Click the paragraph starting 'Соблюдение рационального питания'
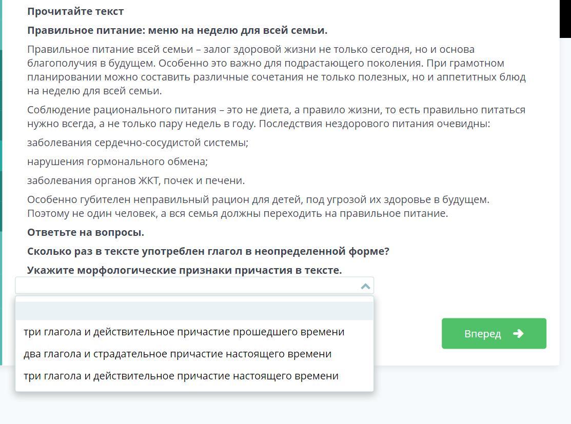The width and height of the screenshot is (571, 424). [276, 116]
